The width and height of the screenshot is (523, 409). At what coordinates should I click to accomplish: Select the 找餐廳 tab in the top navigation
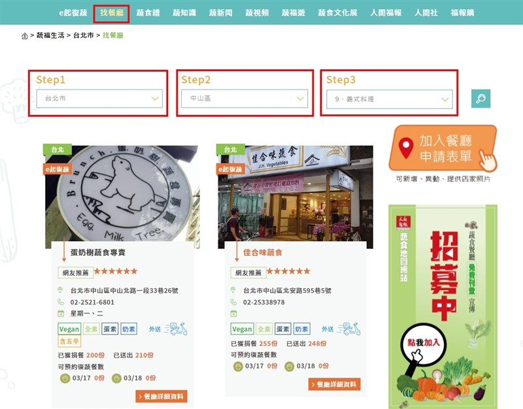point(111,13)
